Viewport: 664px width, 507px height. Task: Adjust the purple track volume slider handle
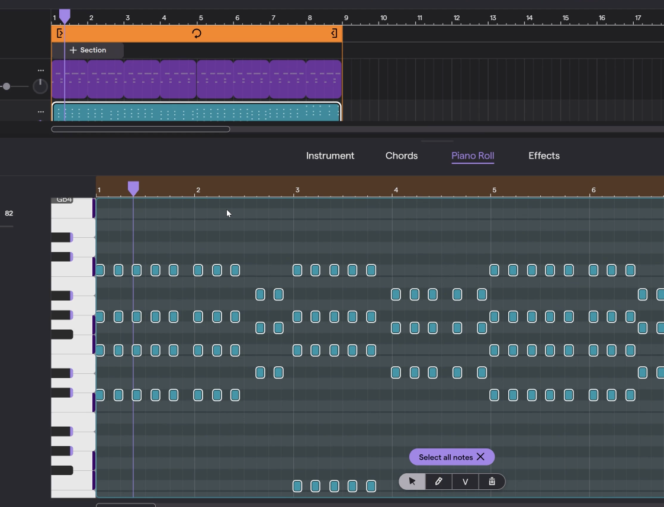[7, 86]
